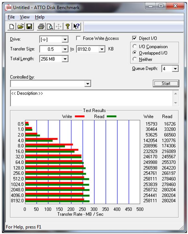Click status bar text For Help, press F1
The image size is (188, 234).
23,227
